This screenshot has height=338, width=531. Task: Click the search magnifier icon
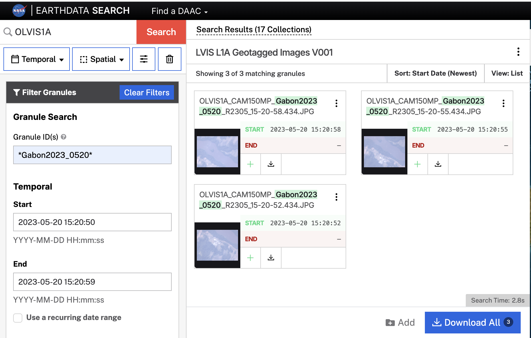[x=8, y=32]
